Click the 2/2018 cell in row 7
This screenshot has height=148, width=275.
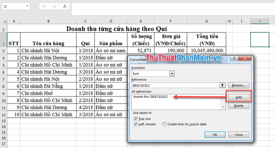pos(85,79)
